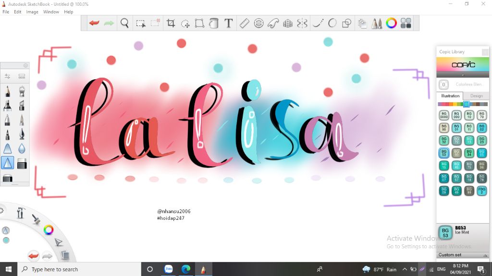
Task: Toggle the Color Editor wheel in toolbar
Action: tap(391, 23)
